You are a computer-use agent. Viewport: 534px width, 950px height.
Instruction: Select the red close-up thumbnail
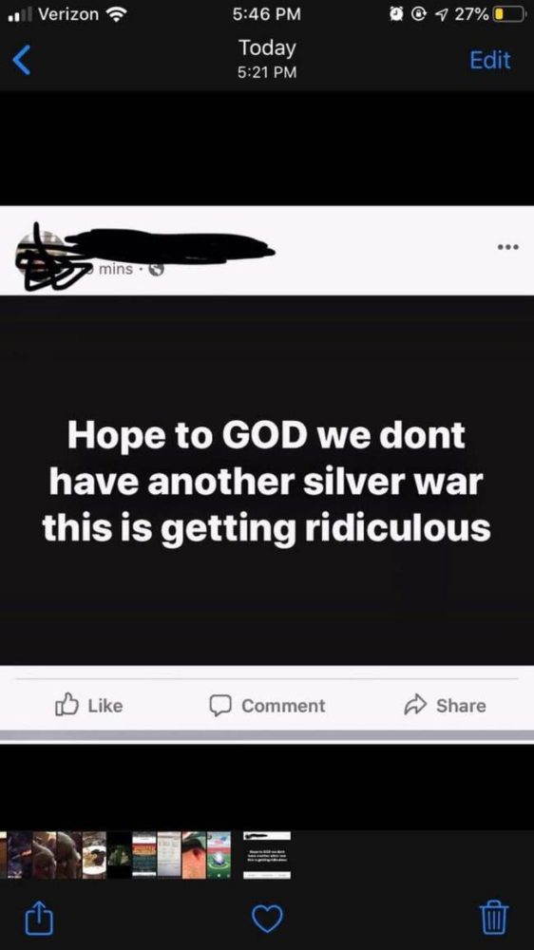click(x=194, y=855)
